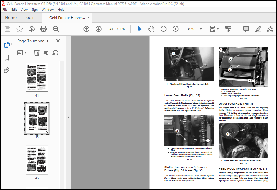Close the Page Thumbnails panel

point(58,41)
